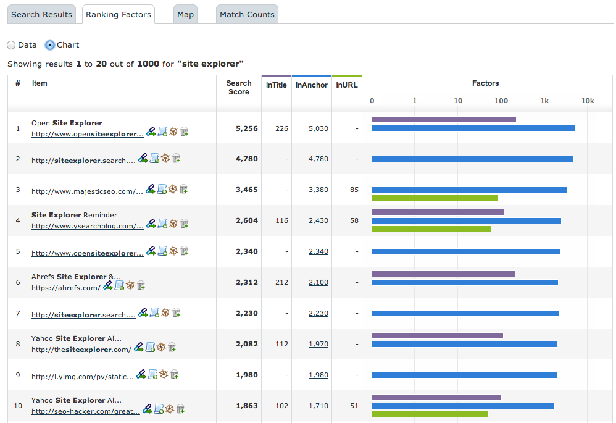The height and width of the screenshot is (423, 616).
Task: Click chain link icon beside ahrefs.com link
Action: (107, 285)
